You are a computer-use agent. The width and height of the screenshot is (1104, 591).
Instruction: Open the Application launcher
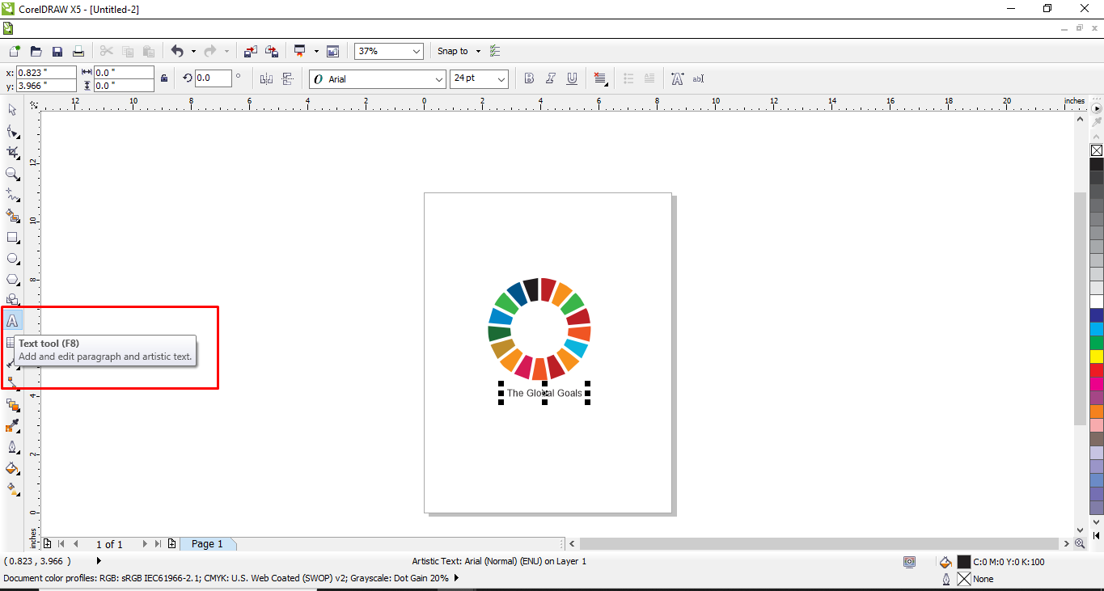(300, 51)
